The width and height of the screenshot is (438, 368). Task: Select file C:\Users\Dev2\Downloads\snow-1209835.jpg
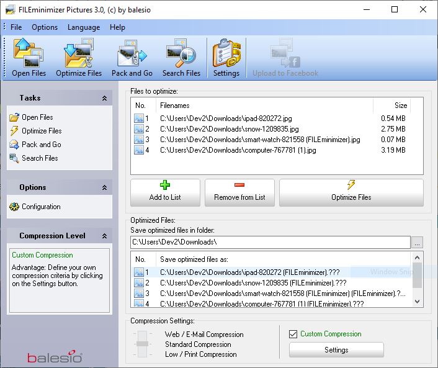(230, 129)
